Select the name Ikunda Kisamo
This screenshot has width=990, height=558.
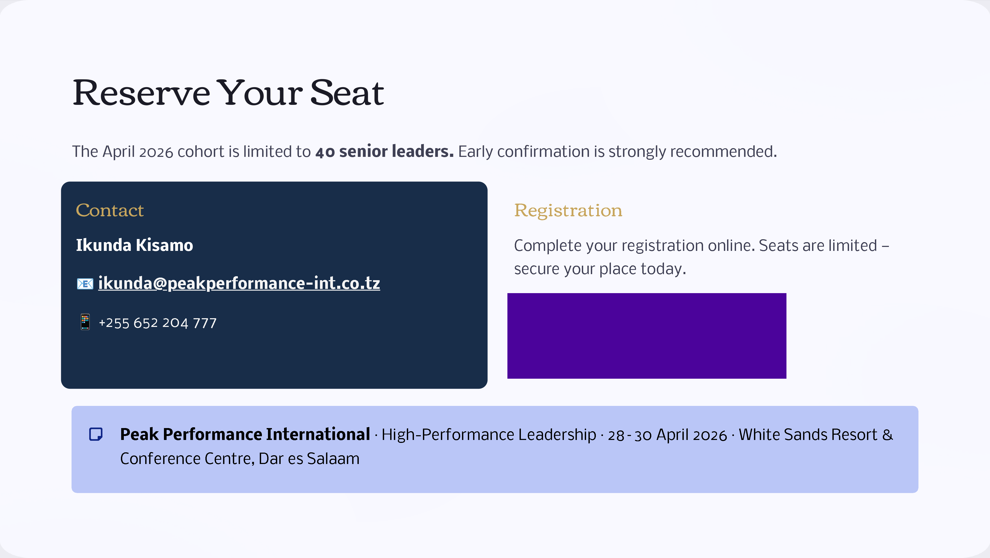coord(135,245)
